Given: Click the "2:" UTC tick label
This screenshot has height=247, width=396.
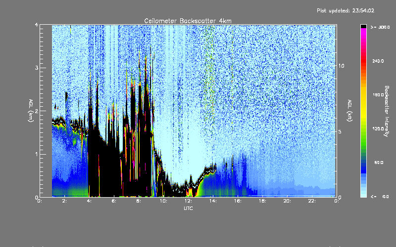Looking at the screenshot, I should pyautogui.click(x=64, y=201).
